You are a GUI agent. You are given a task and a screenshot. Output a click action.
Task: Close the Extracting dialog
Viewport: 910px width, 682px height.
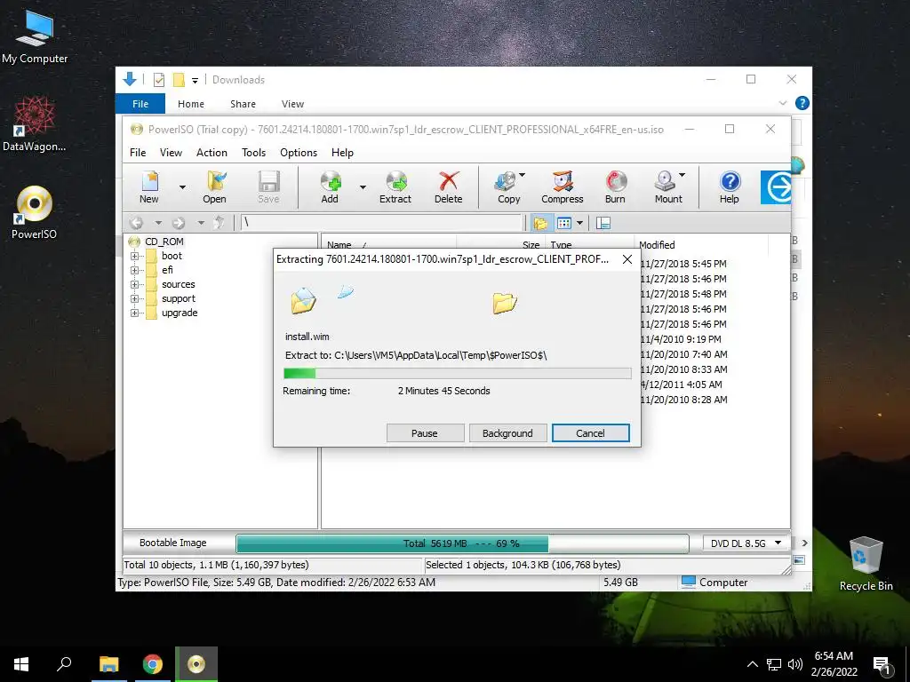[x=627, y=259]
